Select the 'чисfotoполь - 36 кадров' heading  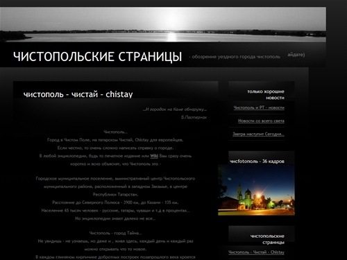click(257, 162)
